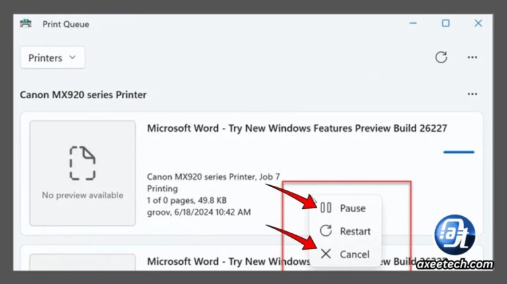This screenshot has width=507, height=284.
Task: Click the Print Queue printer app icon
Action: (26, 24)
